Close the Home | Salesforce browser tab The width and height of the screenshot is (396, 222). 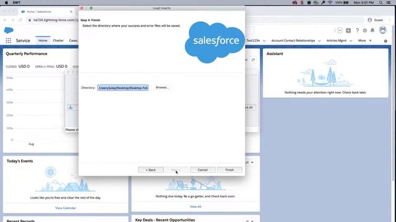pos(71,12)
